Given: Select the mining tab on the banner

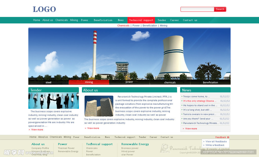Looking at the screenshot, I should coord(89,82).
